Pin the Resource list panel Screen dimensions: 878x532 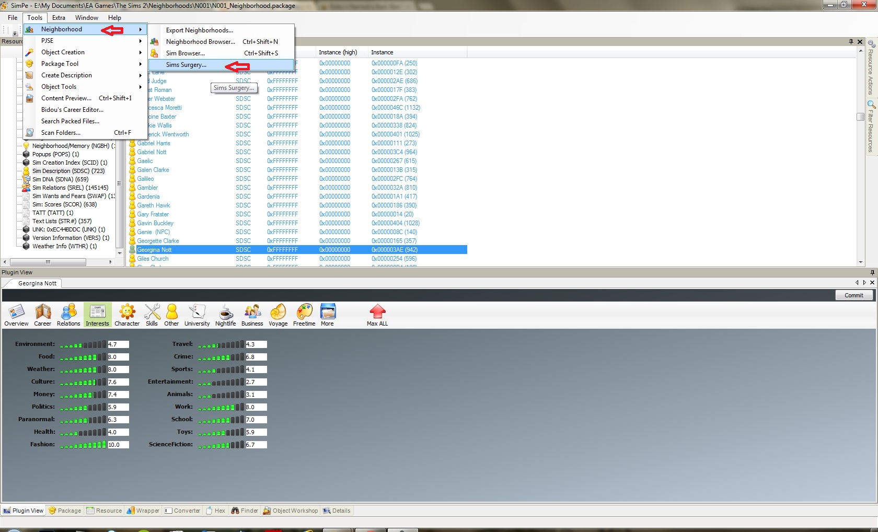click(x=851, y=42)
